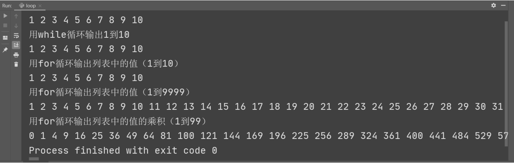Jump down the stack trace with down arrow
This screenshot has height=163, width=514.
(16, 26)
